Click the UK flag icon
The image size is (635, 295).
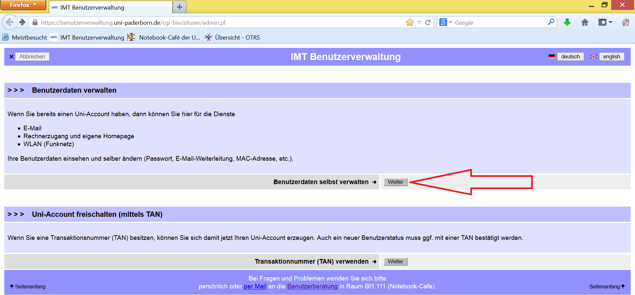click(594, 56)
